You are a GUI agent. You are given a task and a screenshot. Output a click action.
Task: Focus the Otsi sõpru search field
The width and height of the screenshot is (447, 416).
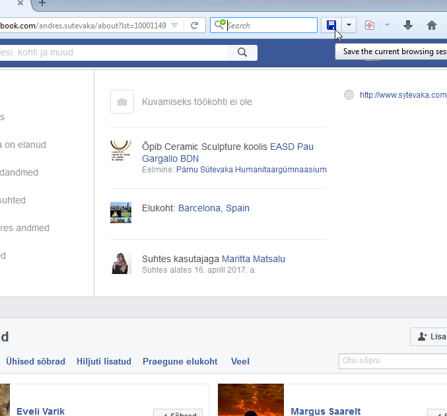393,361
